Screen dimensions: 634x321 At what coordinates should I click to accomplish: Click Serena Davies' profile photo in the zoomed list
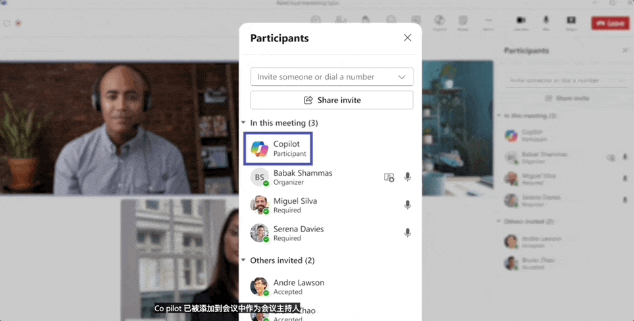(x=259, y=233)
